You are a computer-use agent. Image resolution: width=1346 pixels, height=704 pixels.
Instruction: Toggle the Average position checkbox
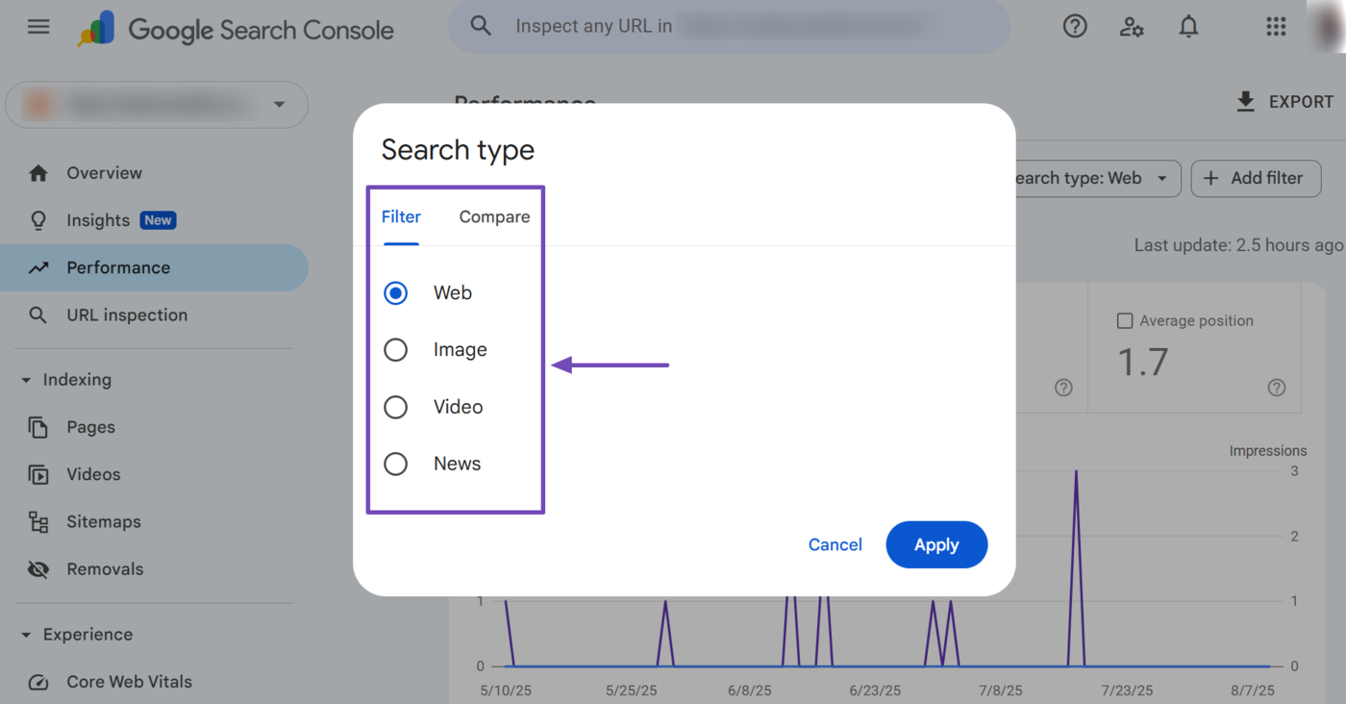[1125, 321]
